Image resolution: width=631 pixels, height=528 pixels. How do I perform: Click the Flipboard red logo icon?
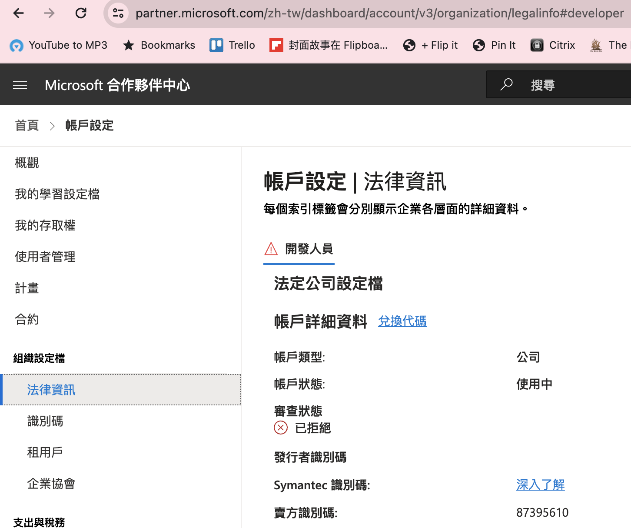click(276, 45)
